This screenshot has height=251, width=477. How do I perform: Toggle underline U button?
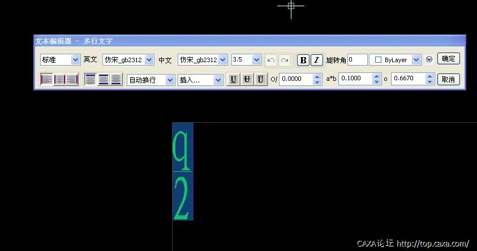pos(233,80)
